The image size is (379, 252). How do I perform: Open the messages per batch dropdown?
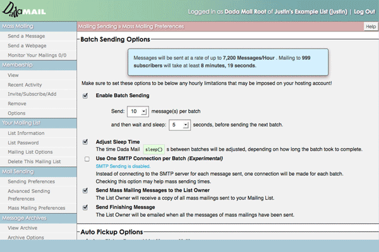click(137, 111)
